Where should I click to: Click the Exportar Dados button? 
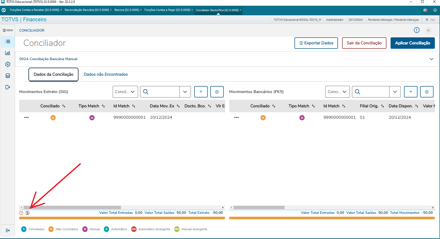tap(316, 43)
